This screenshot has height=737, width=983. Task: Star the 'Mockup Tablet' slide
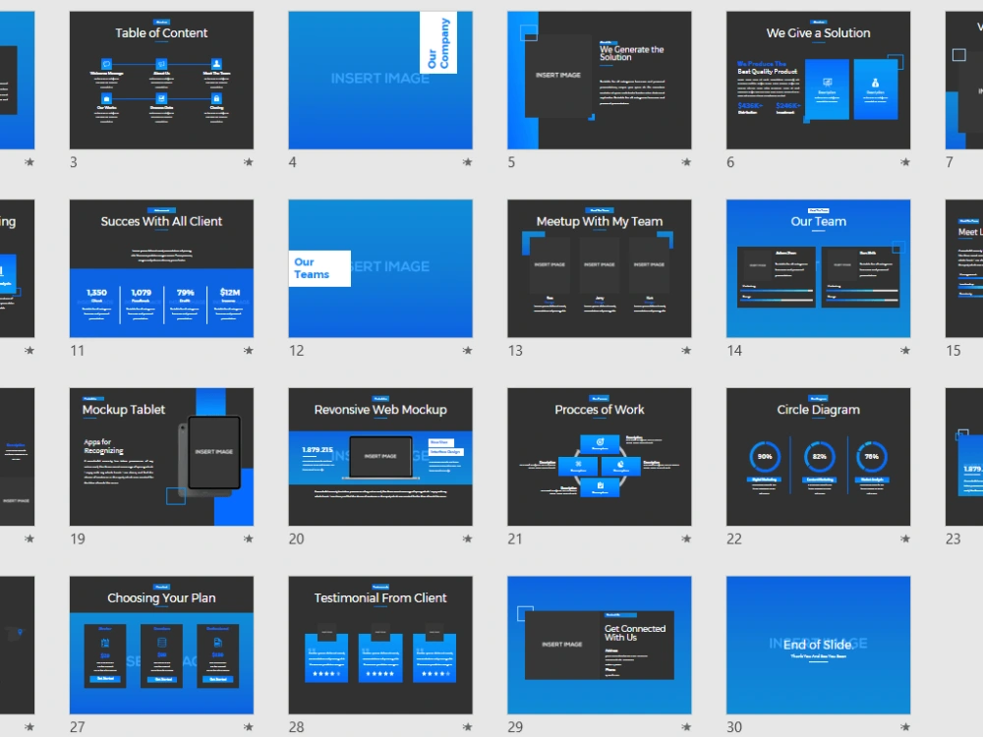click(x=249, y=539)
